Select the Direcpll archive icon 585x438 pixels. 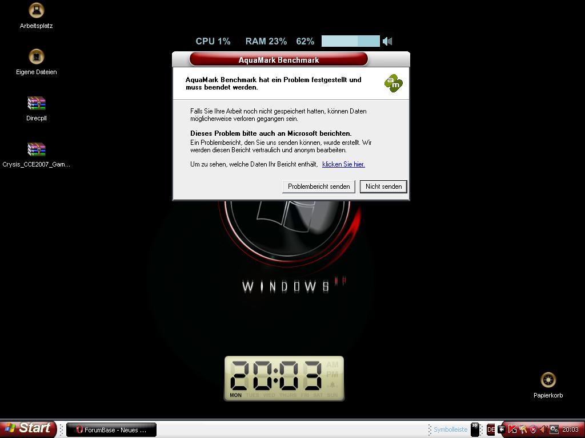pos(36,108)
